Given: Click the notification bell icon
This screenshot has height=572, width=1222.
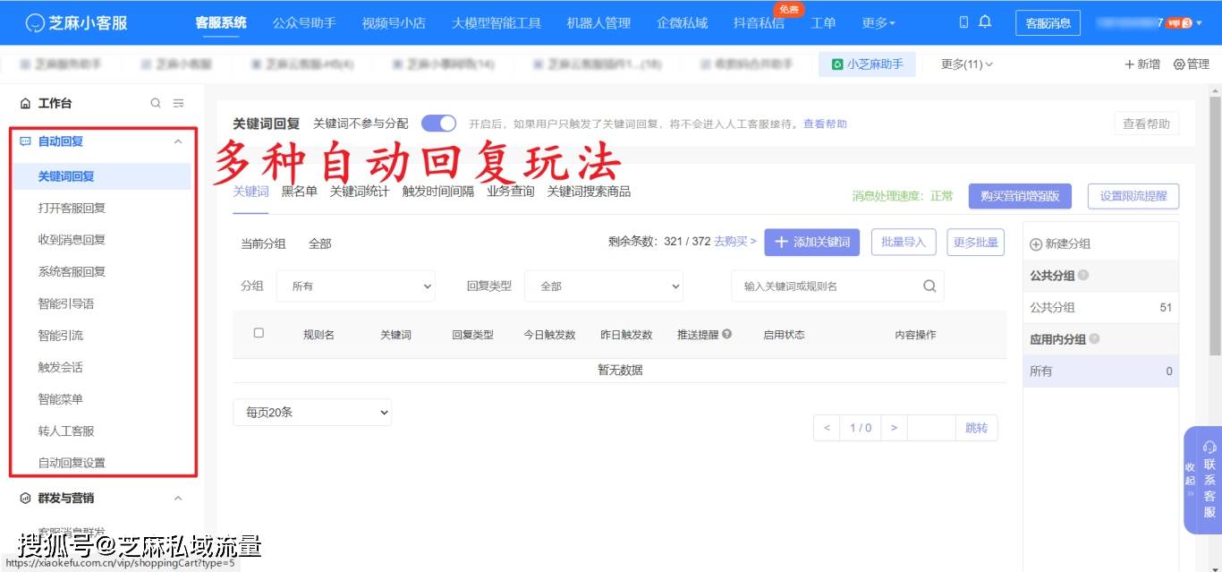Looking at the screenshot, I should (986, 21).
